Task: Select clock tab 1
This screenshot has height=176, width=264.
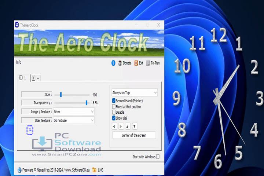Action: [23, 78]
